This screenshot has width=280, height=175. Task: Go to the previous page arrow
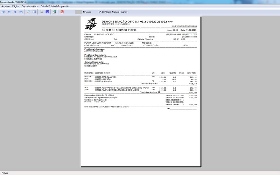click(9, 12)
